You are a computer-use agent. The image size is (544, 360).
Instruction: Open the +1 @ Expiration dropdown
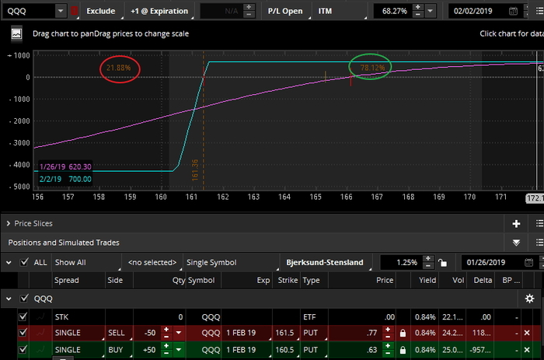point(159,11)
